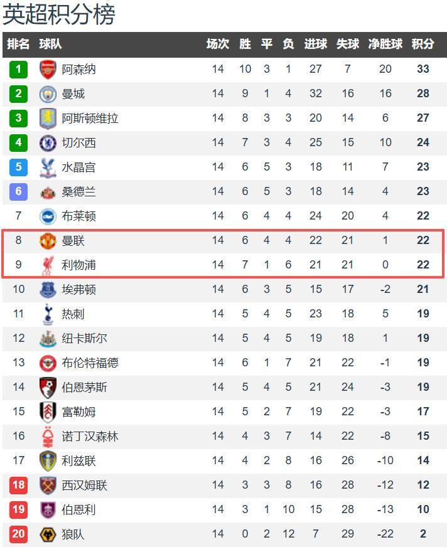
Task: Click the Manchester City club badge
Action: (48, 93)
